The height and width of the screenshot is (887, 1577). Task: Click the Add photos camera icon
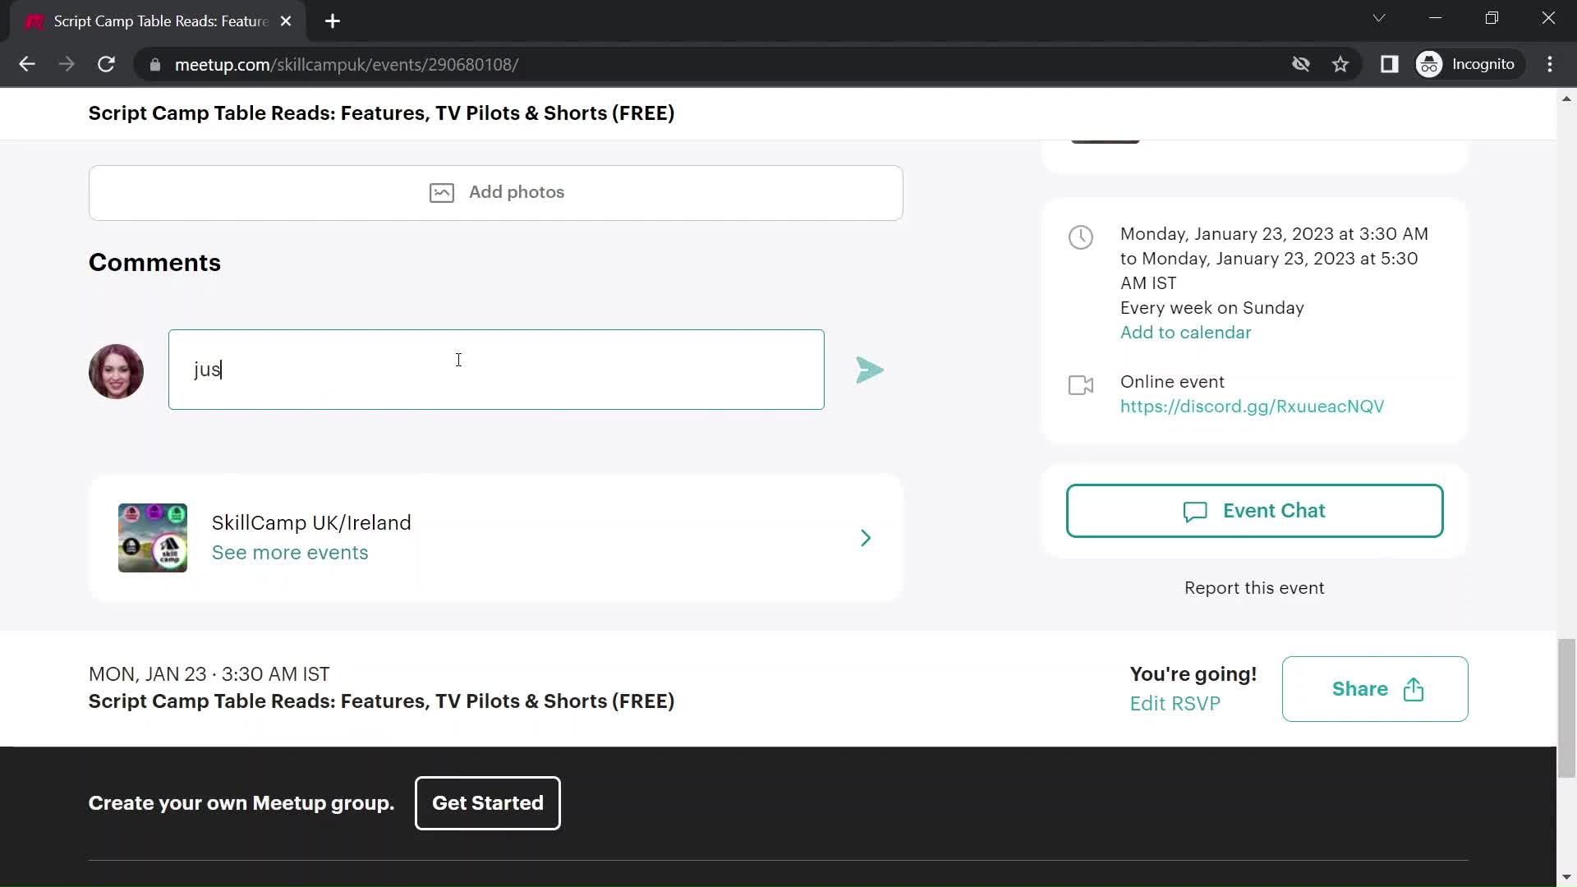[441, 191]
